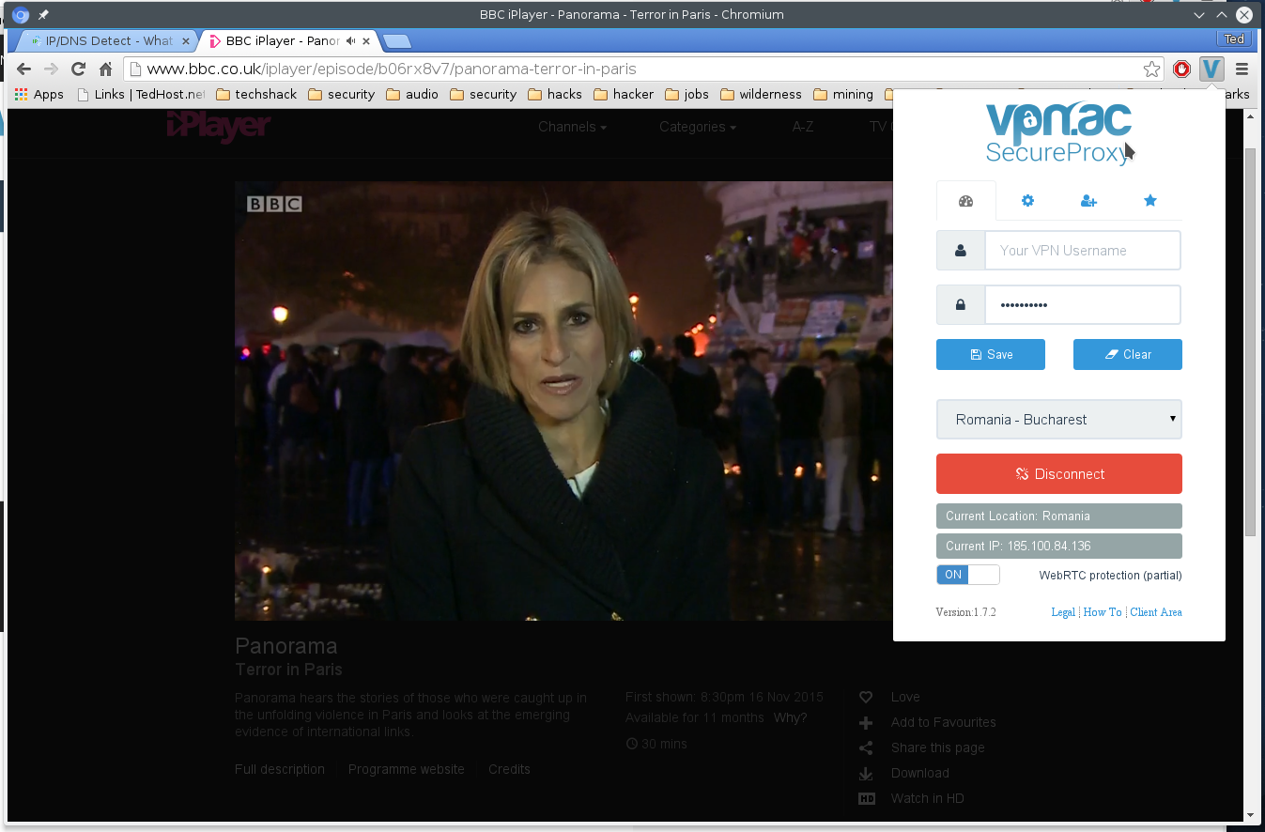Screen dimensions: 1265x832
Task: Click the page vertical scrollbar
Action: (x=1249, y=342)
